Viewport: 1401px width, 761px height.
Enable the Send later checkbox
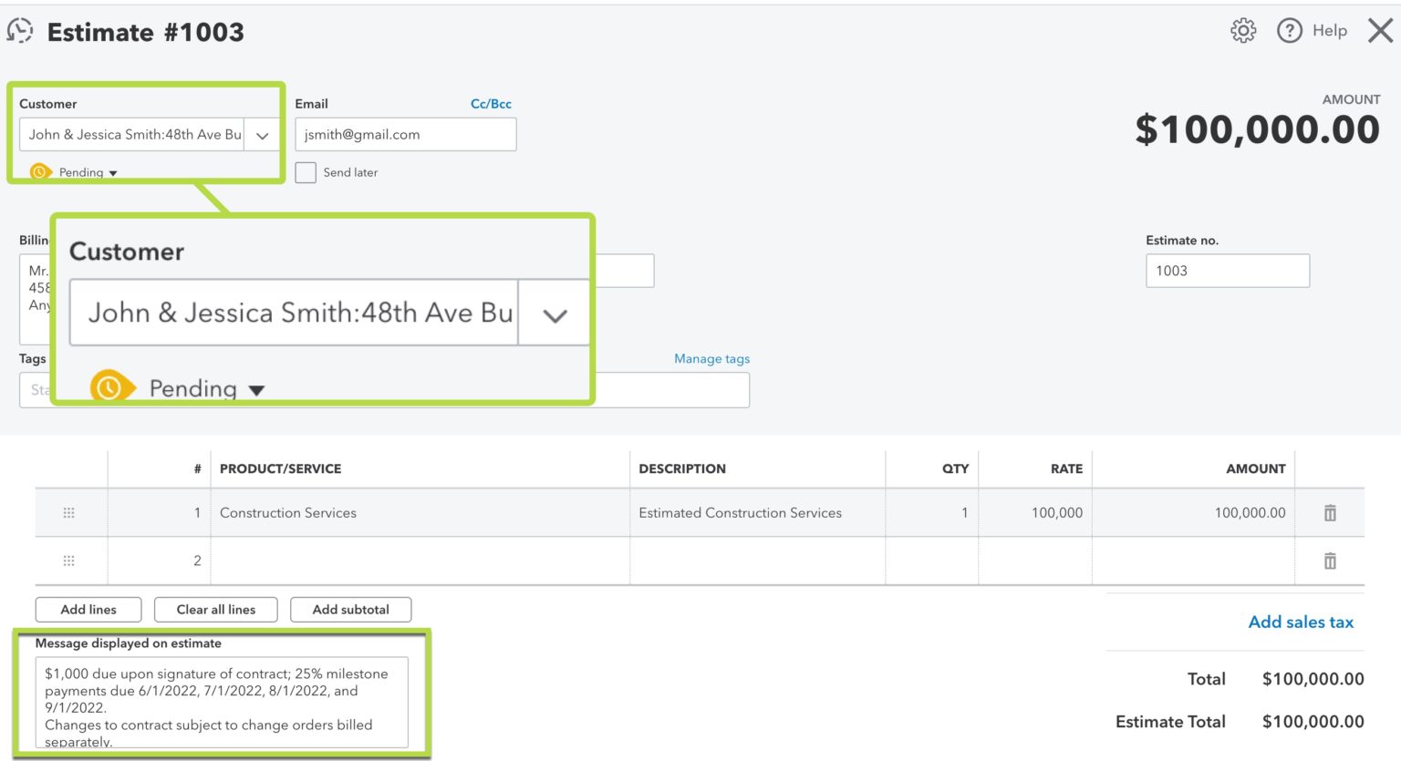(x=306, y=172)
